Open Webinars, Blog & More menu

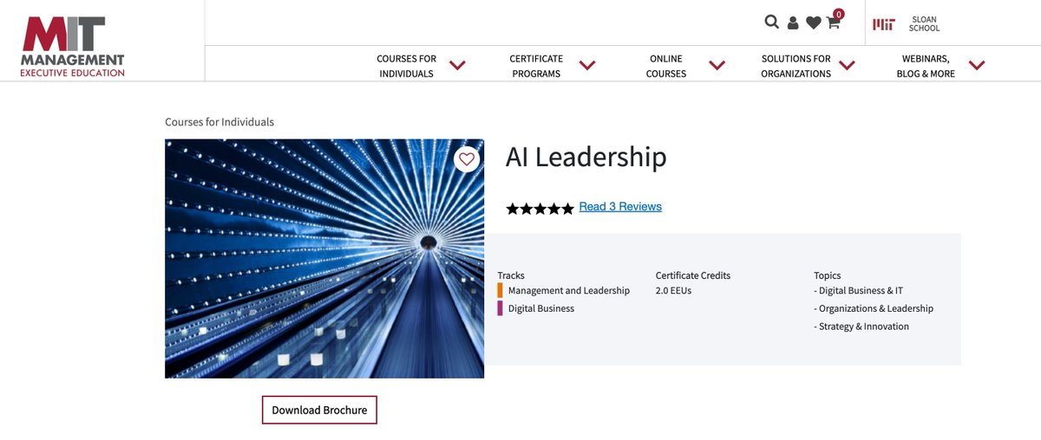[x=926, y=66]
